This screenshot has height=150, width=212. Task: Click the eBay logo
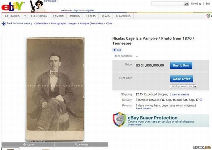pos(13,6)
